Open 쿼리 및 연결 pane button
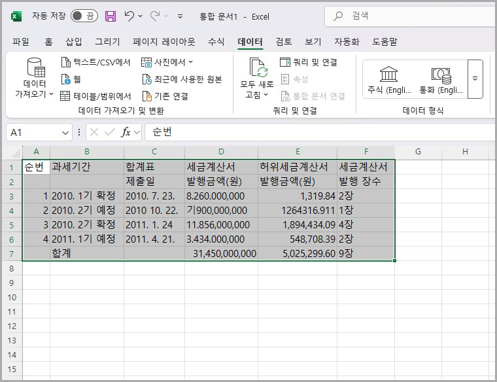The image size is (497, 382). [309, 62]
